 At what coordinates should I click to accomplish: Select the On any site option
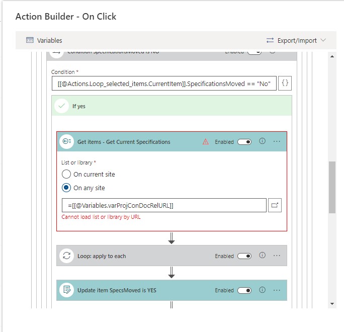tap(66, 188)
